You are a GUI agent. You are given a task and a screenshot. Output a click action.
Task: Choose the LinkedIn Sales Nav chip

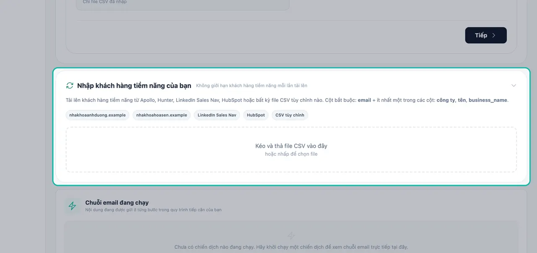(x=217, y=115)
